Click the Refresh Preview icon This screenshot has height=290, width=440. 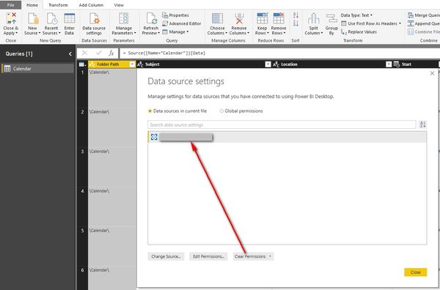pyautogui.click(x=151, y=18)
